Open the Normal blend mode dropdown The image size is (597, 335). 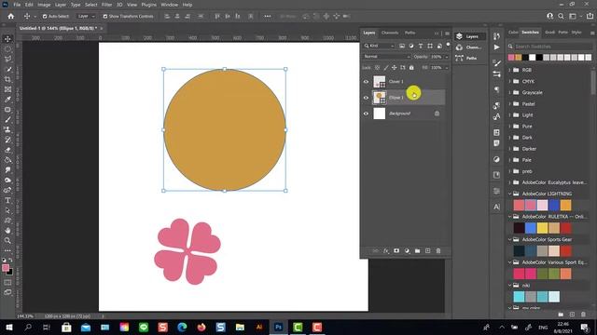pyautogui.click(x=386, y=57)
